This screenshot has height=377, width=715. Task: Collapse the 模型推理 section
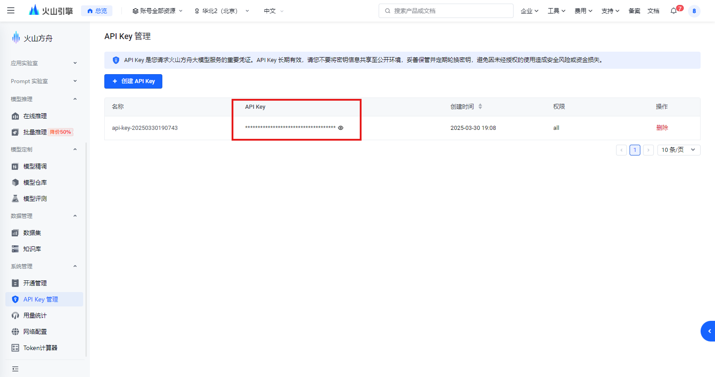click(x=44, y=99)
